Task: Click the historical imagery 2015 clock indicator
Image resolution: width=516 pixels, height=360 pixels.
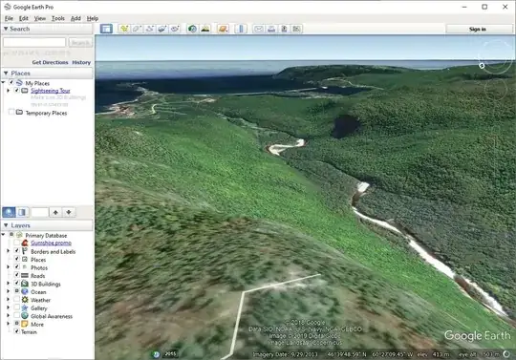Action: point(156,354)
